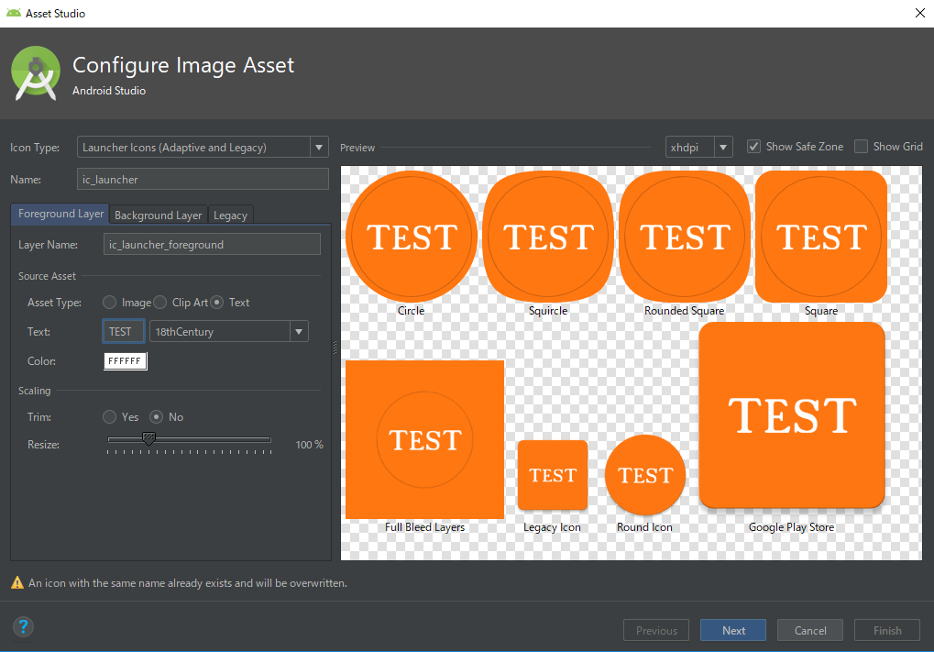The height and width of the screenshot is (652, 934).
Task: Choose Text asset type radio button
Action: (217, 303)
